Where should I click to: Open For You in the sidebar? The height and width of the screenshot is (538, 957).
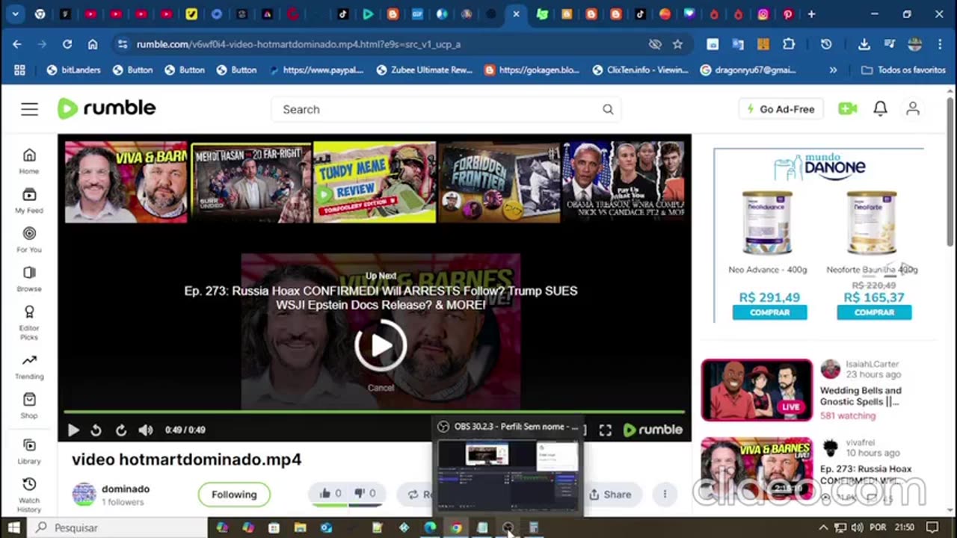coord(29,240)
